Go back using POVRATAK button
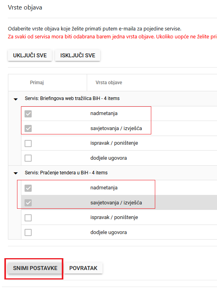Screen dimensions: 217x289 pyautogui.click(x=83, y=268)
